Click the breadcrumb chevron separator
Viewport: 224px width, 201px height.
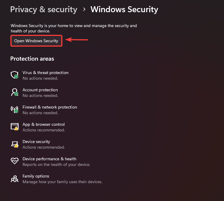pos(84,10)
